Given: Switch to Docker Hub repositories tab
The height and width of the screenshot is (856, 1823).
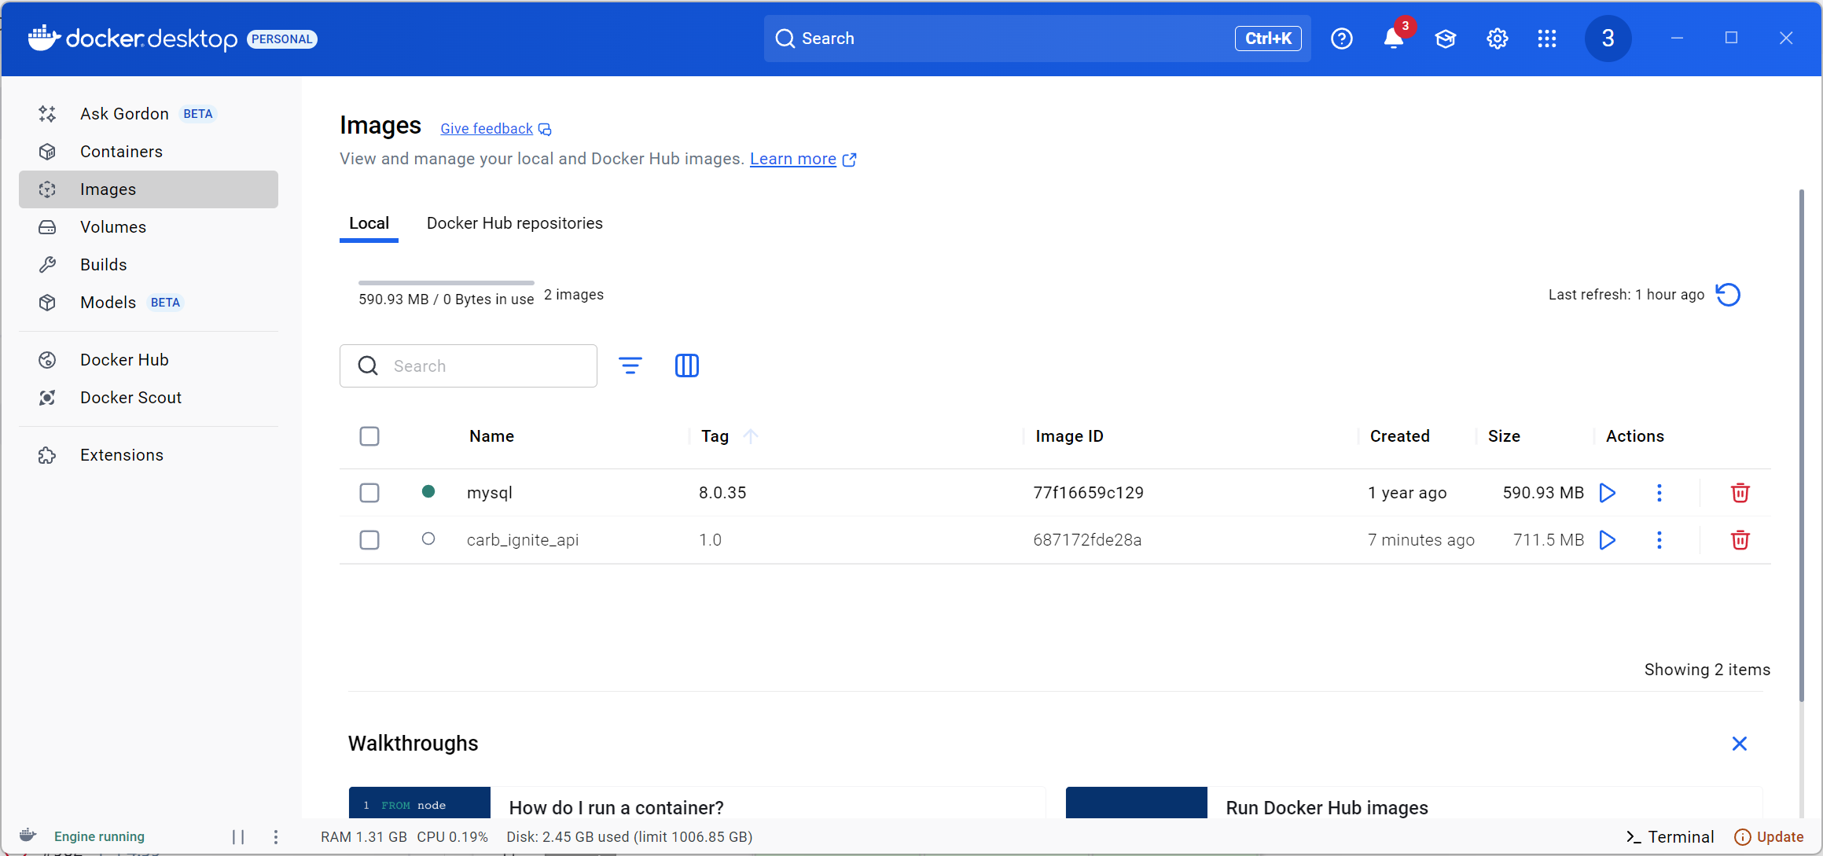Looking at the screenshot, I should pos(514,223).
